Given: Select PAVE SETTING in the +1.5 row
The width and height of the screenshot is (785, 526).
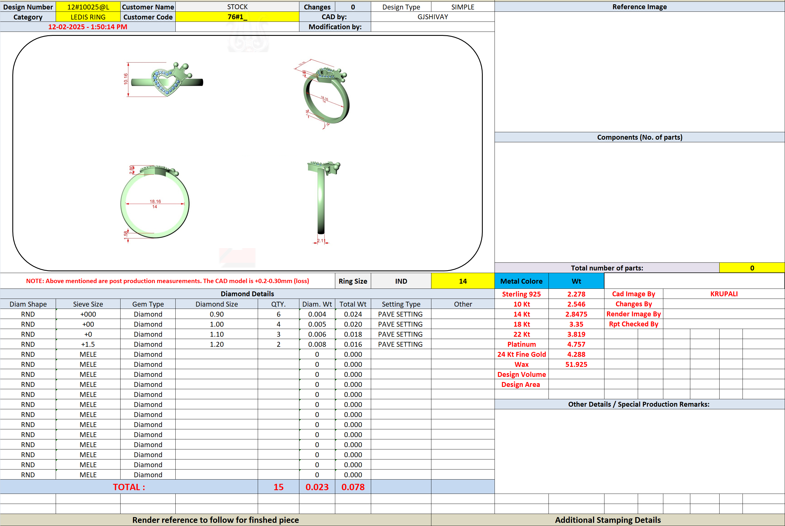Looking at the screenshot, I should coord(401,344).
